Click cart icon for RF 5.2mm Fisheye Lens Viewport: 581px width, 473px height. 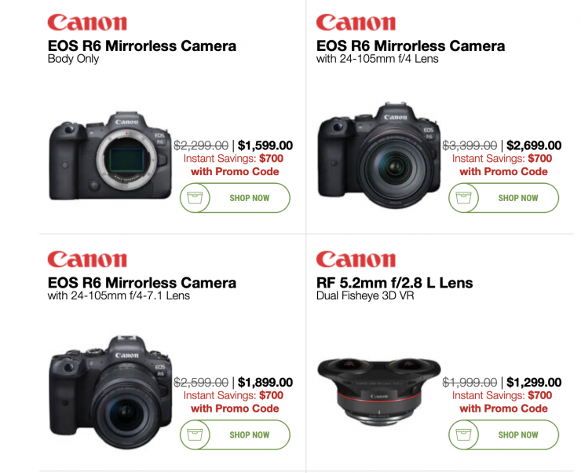click(x=463, y=434)
